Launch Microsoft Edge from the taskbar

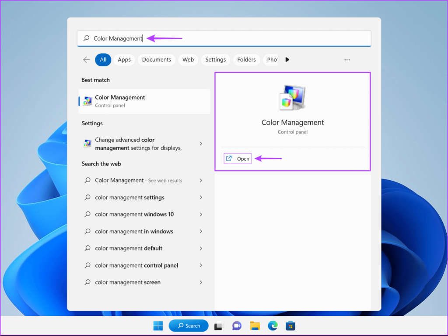coord(273,326)
